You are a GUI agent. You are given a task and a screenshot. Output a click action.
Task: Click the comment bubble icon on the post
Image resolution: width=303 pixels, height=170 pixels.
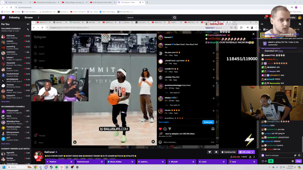coord(165,129)
